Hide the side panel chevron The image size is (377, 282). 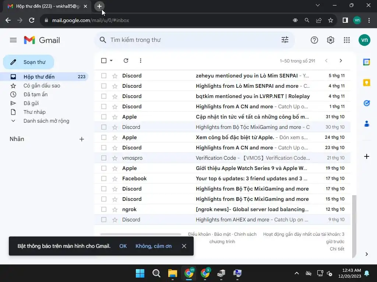point(366,254)
